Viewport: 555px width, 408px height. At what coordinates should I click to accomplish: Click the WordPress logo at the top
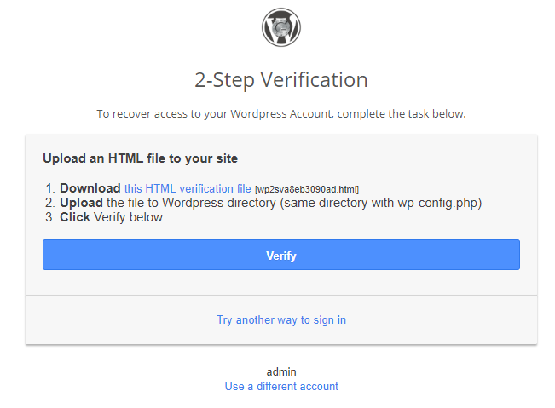pos(281,27)
